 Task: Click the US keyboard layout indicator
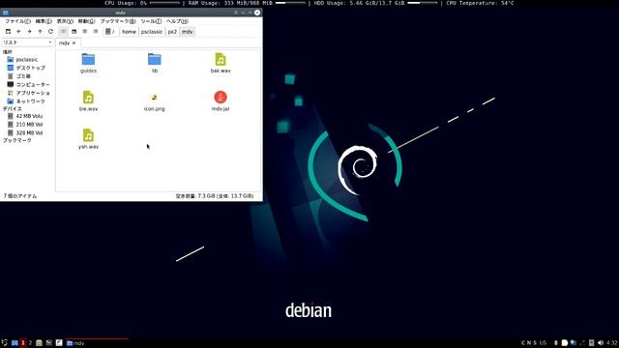click(544, 343)
